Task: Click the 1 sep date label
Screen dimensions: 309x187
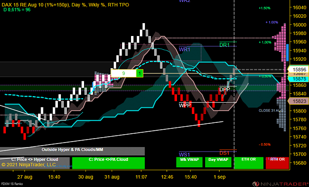Action: coord(220,177)
